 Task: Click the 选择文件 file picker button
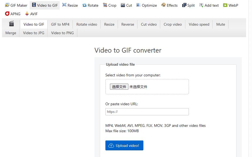(x=119, y=86)
